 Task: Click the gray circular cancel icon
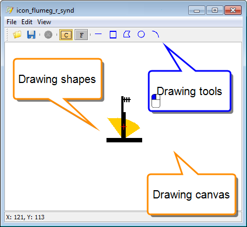(x=48, y=35)
